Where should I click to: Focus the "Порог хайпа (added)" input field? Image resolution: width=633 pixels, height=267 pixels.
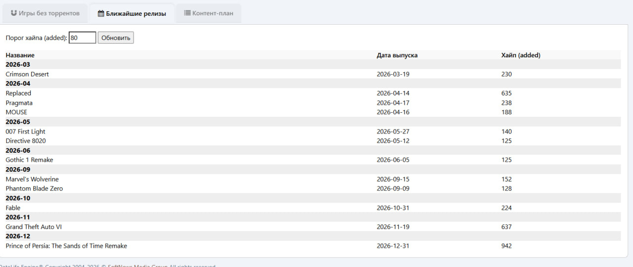point(82,38)
